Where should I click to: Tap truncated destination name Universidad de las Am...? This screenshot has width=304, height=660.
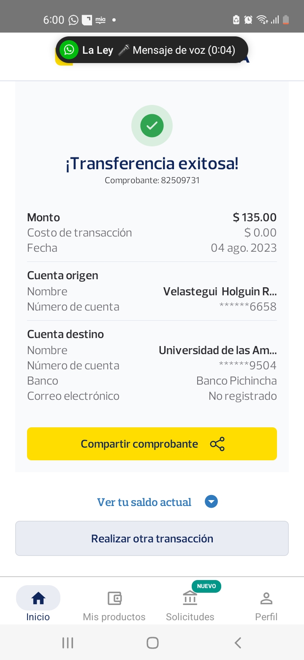[x=217, y=350]
